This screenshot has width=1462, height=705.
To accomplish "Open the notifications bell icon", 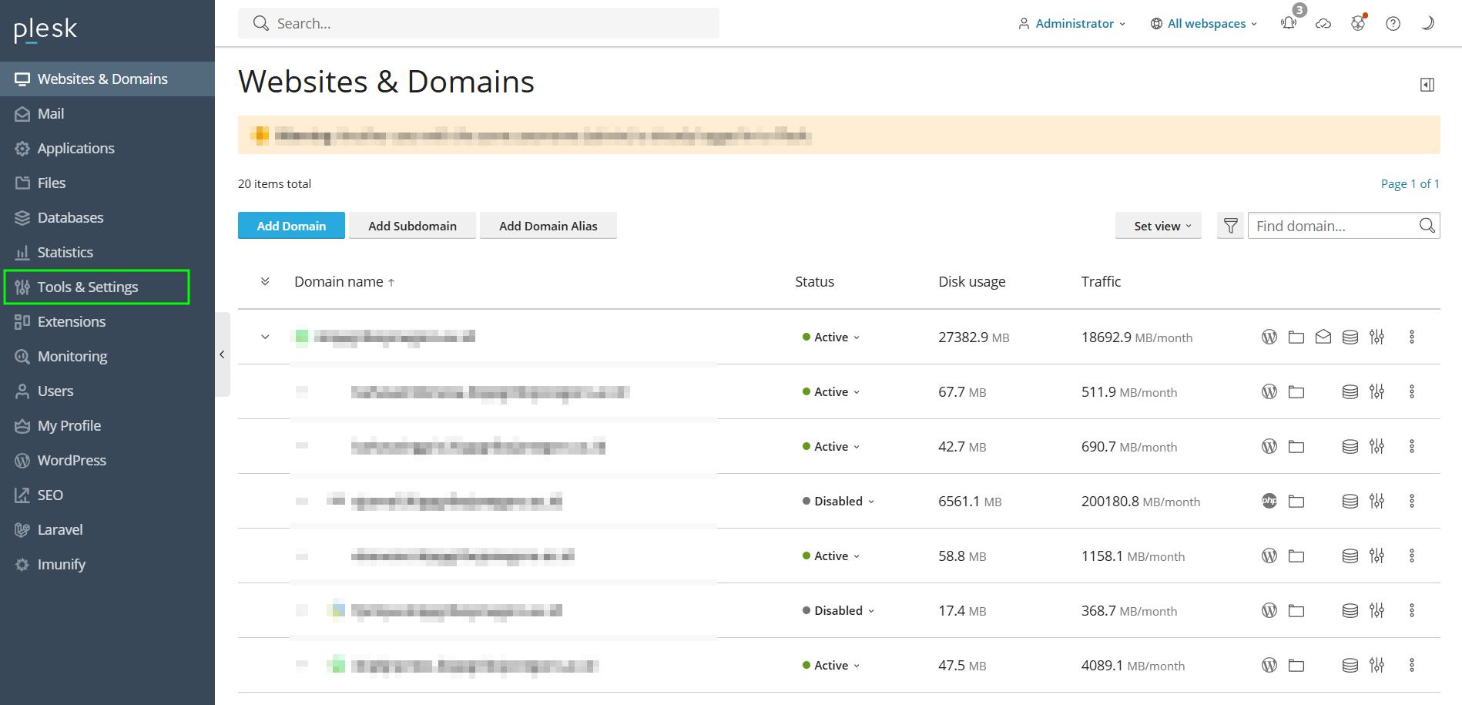I will [1289, 23].
